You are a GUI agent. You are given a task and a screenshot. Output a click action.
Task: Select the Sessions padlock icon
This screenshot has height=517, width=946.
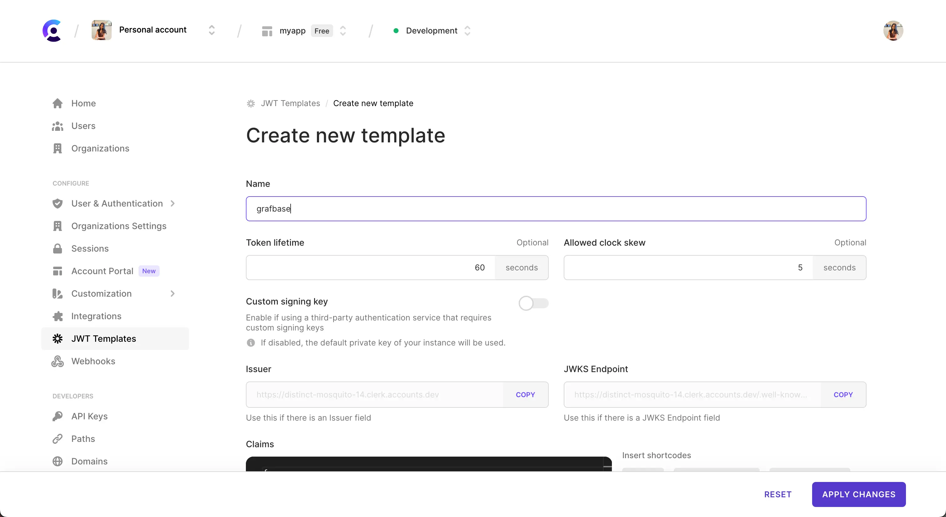click(58, 248)
